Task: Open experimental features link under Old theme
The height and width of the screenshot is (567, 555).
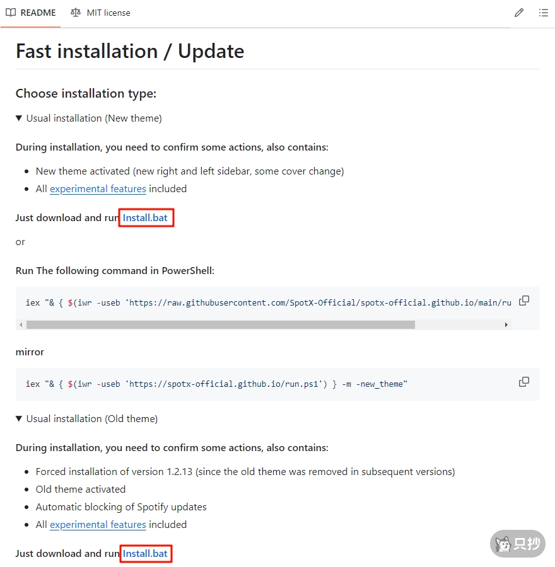Action: [x=98, y=525]
